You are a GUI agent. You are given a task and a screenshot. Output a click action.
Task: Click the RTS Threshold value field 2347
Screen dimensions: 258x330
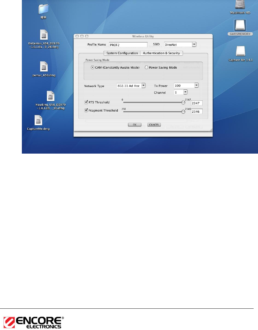click(197, 103)
